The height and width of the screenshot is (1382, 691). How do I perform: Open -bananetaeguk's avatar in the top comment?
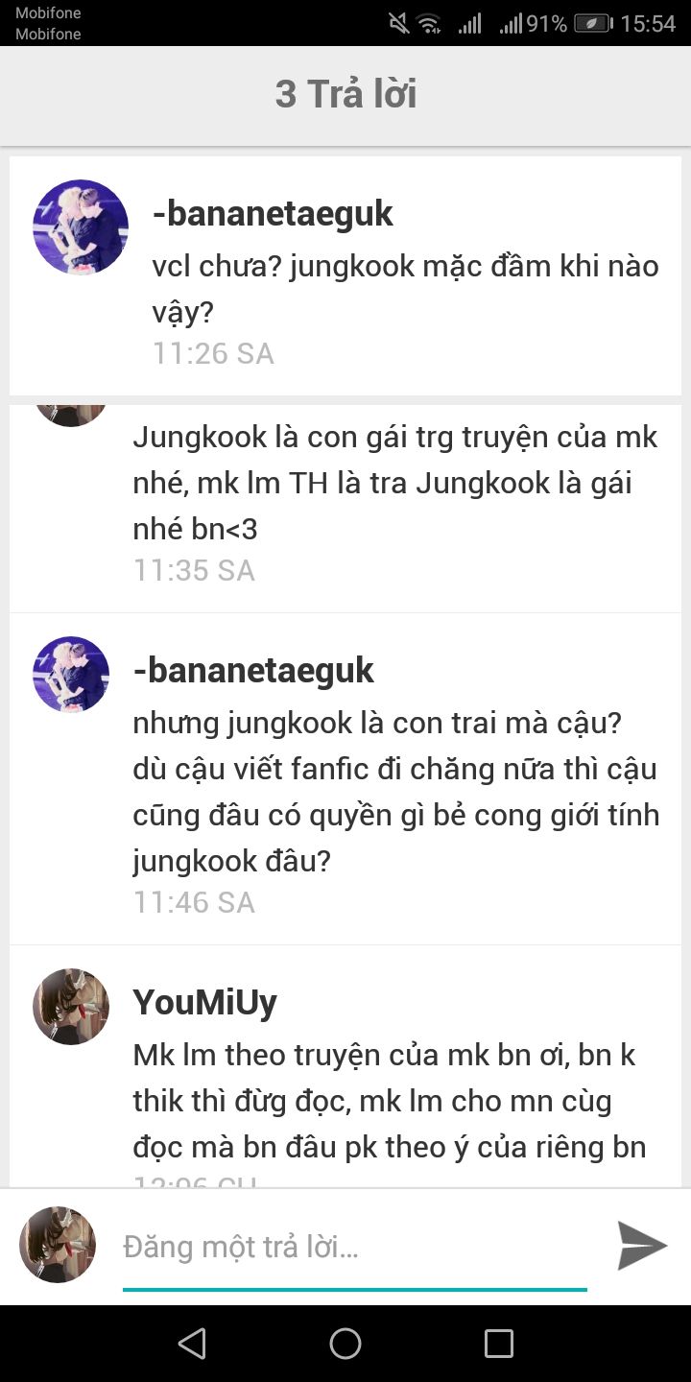coord(81,227)
